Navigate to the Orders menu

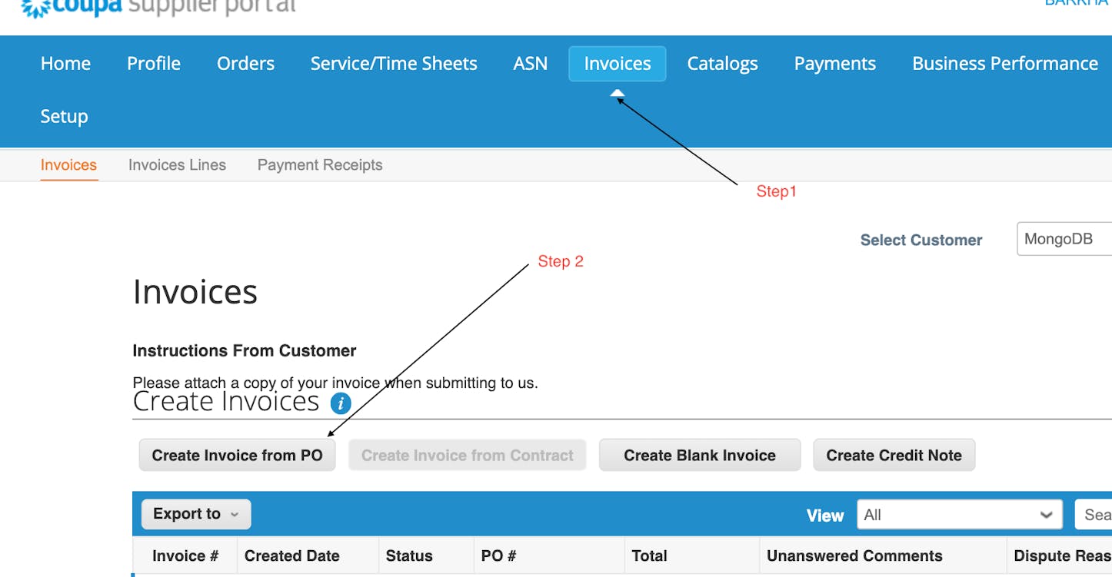coord(245,63)
